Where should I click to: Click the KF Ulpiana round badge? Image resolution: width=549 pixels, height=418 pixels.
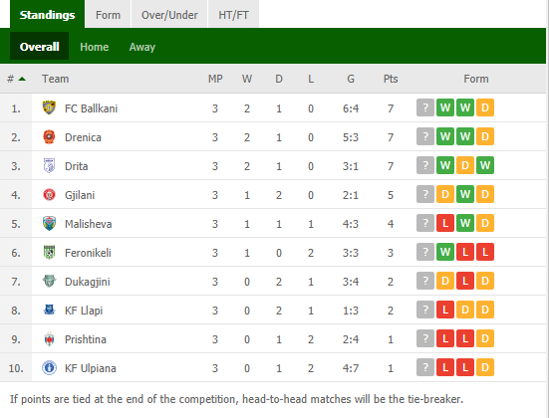pos(49,368)
